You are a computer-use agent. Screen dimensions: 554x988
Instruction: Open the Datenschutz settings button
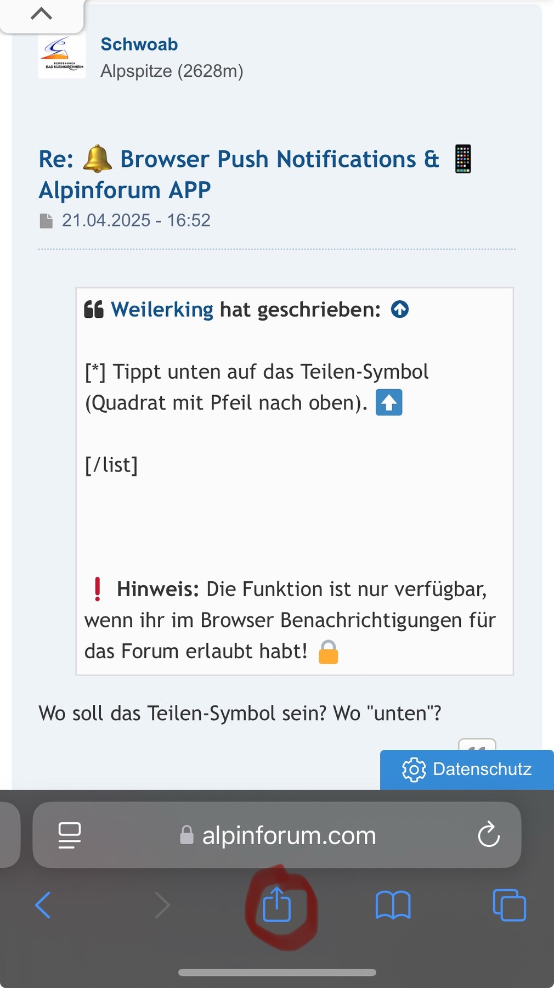point(467,769)
